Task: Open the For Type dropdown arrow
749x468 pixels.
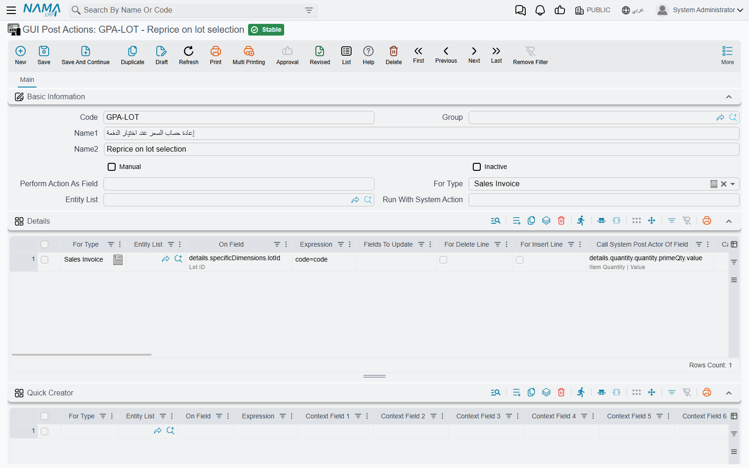Action: click(733, 184)
